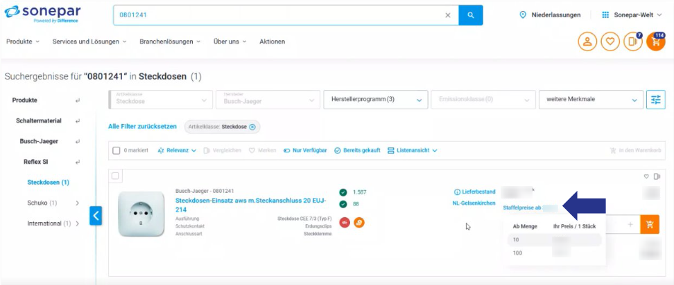Click the red product badge icon
Screen dimensions: 674x285
tap(345, 223)
